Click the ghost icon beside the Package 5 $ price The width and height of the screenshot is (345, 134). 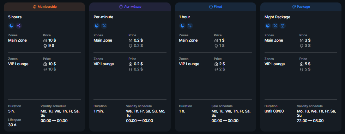(301, 64)
